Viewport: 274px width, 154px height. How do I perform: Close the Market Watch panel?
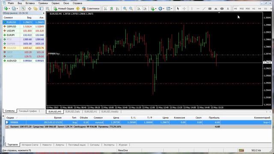tap(44, 13)
